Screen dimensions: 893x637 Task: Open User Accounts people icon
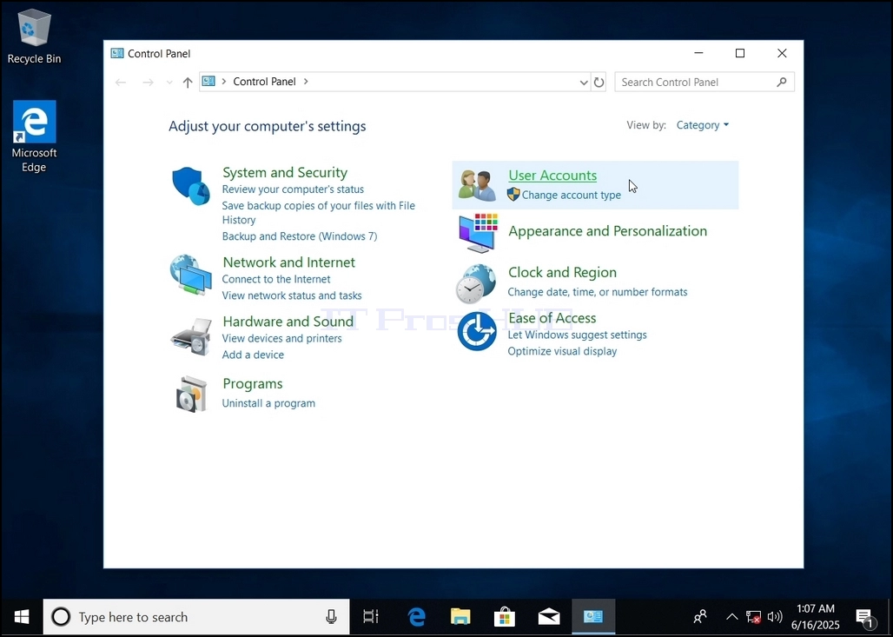click(x=477, y=185)
